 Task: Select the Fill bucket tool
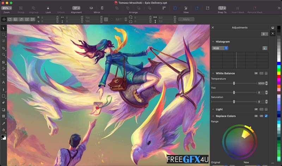pyautogui.click(x=4, y=130)
